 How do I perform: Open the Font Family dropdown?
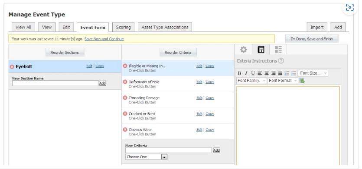[x=251, y=81]
